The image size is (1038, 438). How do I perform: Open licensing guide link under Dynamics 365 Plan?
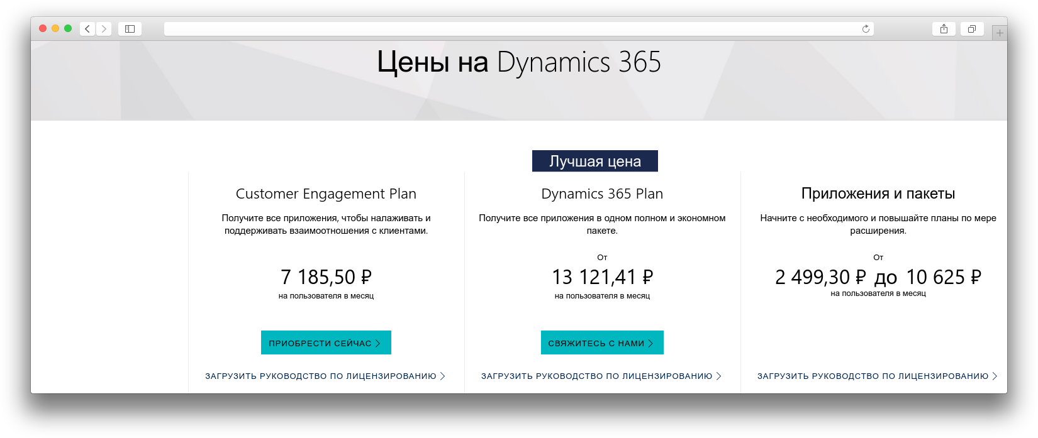tap(601, 376)
